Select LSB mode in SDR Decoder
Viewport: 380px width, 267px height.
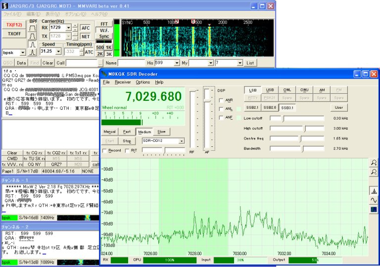(253, 90)
